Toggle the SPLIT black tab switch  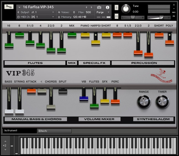tap(63, 91)
